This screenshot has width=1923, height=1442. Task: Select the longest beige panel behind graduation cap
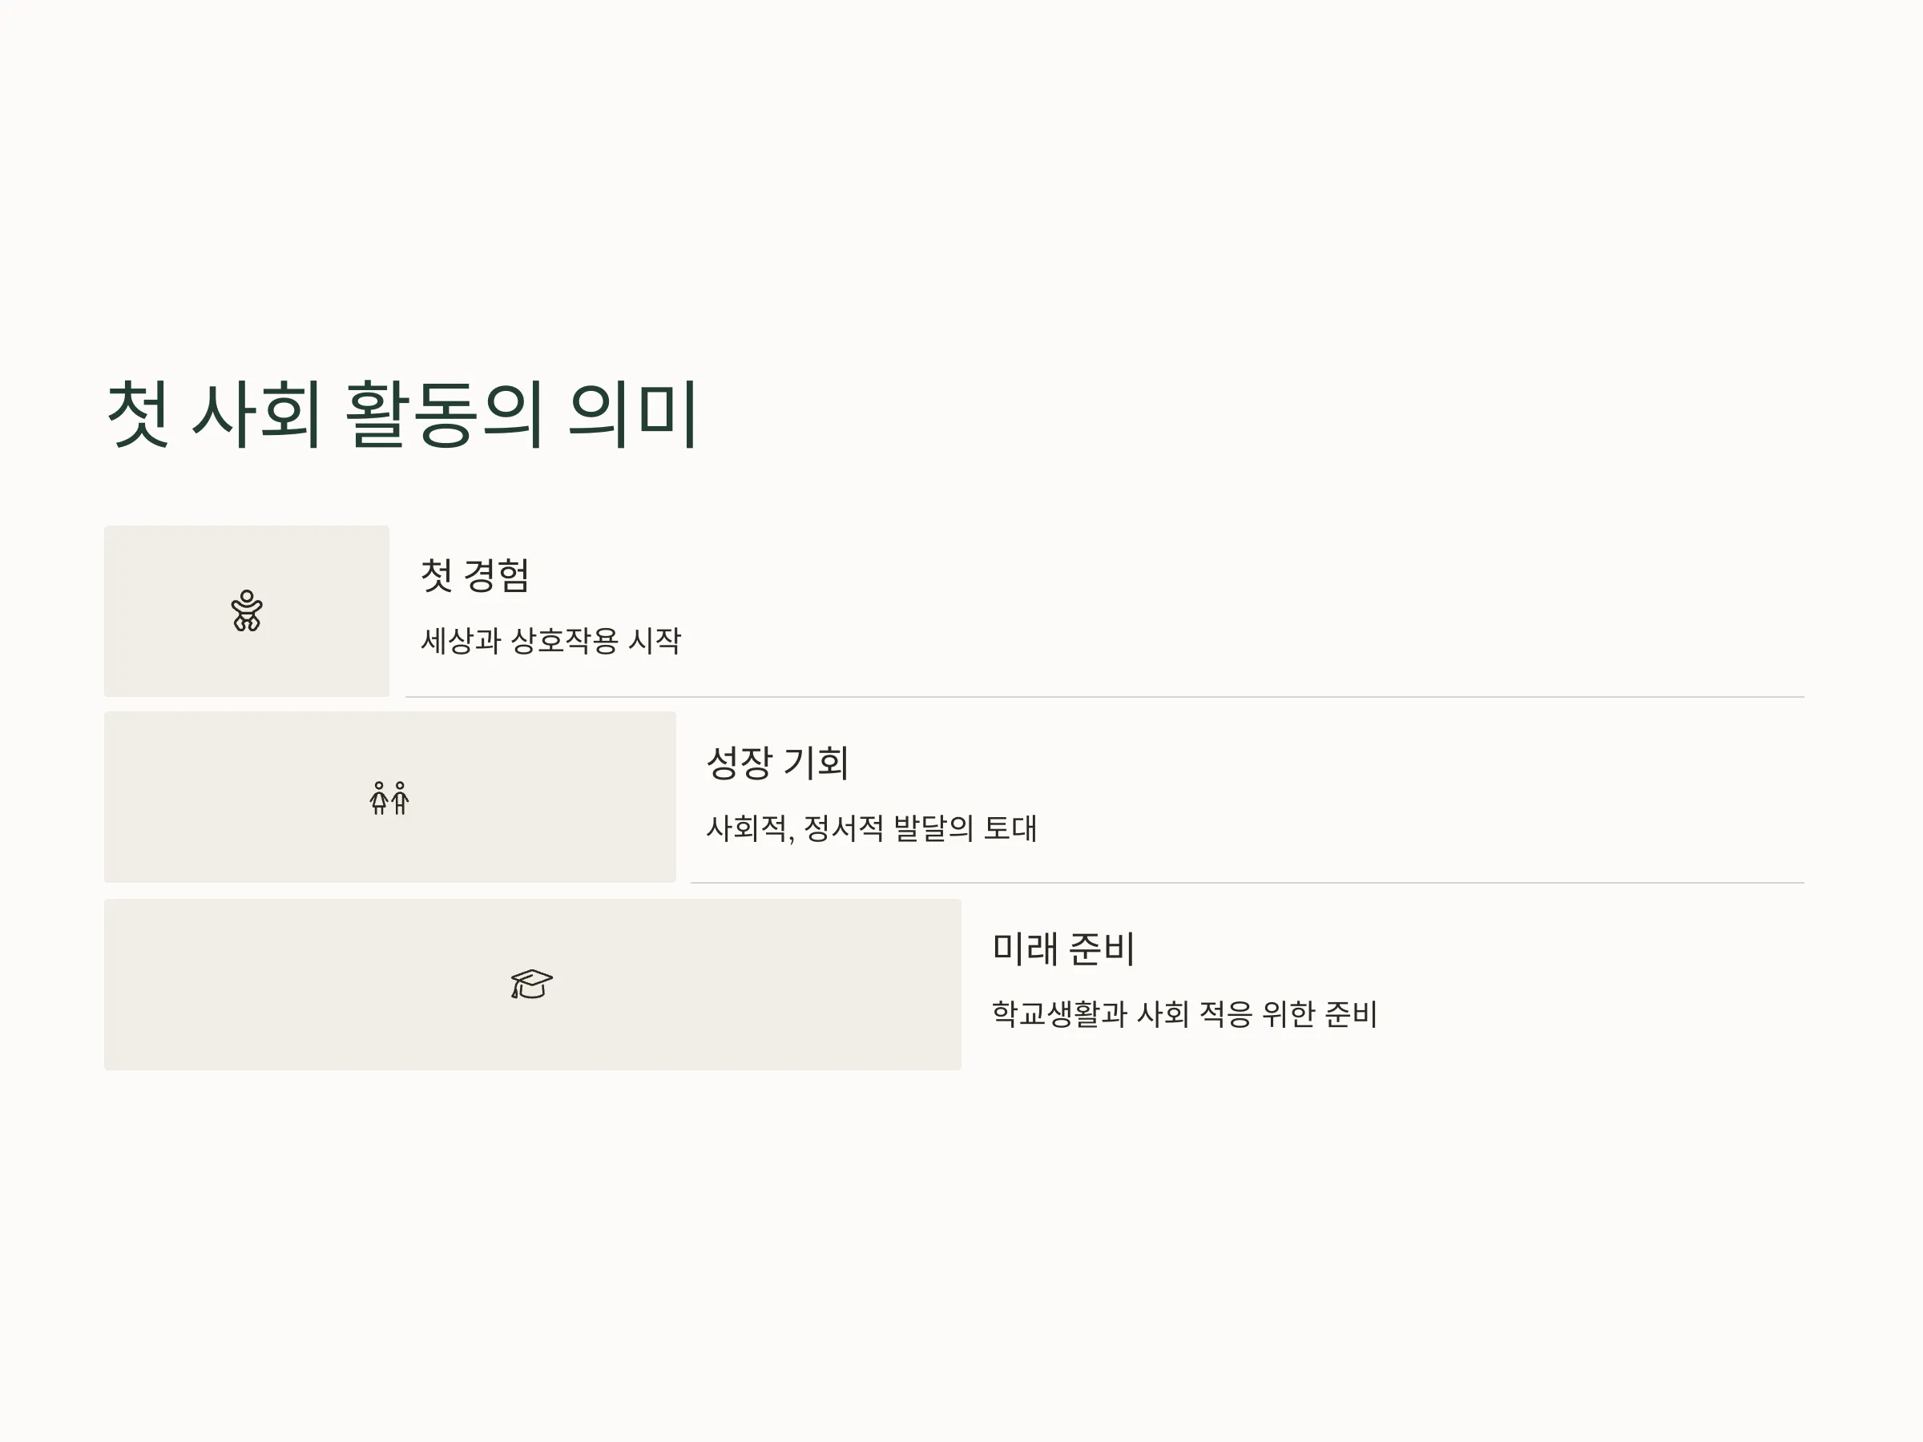point(533,984)
